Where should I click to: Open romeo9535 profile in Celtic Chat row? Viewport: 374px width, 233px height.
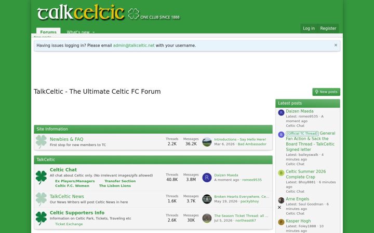click(252, 180)
